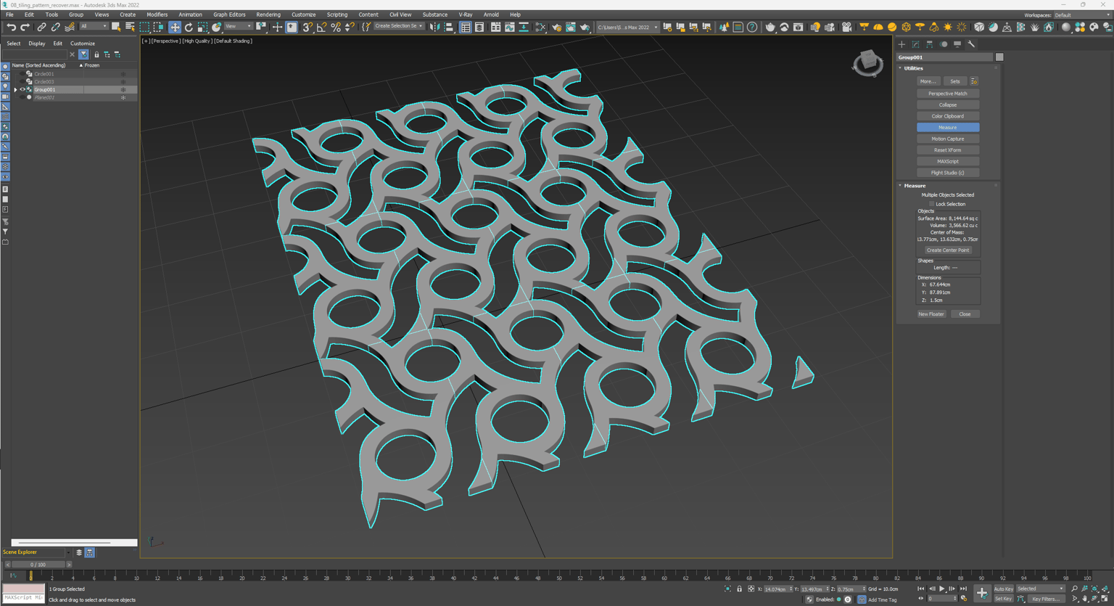Click the New Floater button
1114x606 pixels.
(931, 314)
